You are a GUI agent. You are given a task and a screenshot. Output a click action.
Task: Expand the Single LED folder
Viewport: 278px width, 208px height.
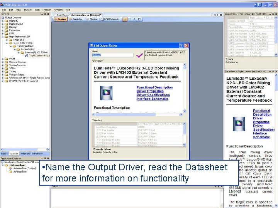pos(7,40)
